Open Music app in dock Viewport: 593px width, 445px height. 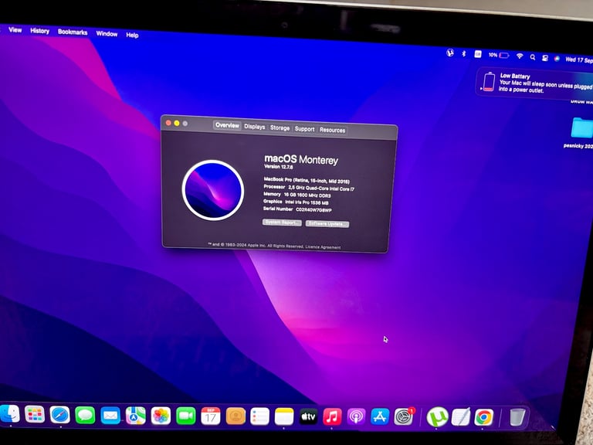[332, 416]
